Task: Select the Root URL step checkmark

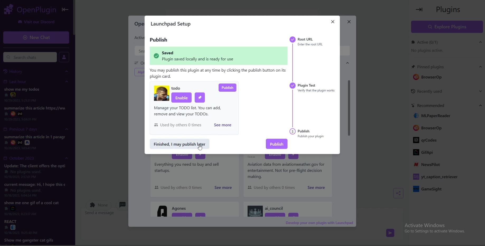Action: click(x=292, y=39)
